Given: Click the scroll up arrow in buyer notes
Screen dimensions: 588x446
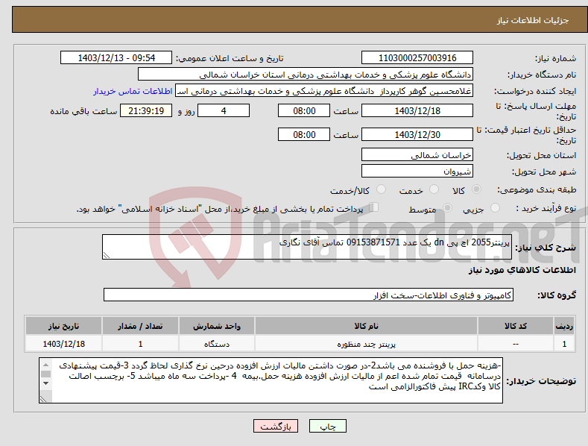Looking at the screenshot, I should 45,365.
